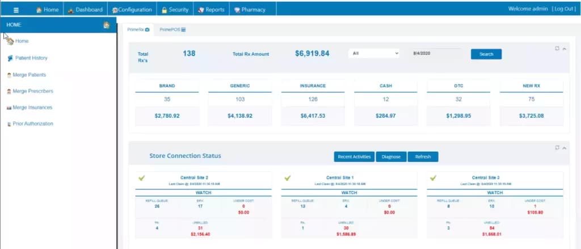Open the Dashboard menu
The image size is (581, 249).
point(85,10)
